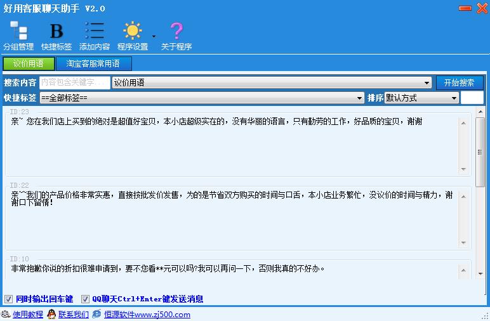The width and height of the screenshot is (490, 321).
Task: Expand the ==全部标签== dropdown
Action: [202, 98]
